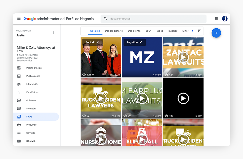Image resolution: width=243 pixels, height=159 pixels.
Task: Open the Interior tab
Action: click(173, 31)
